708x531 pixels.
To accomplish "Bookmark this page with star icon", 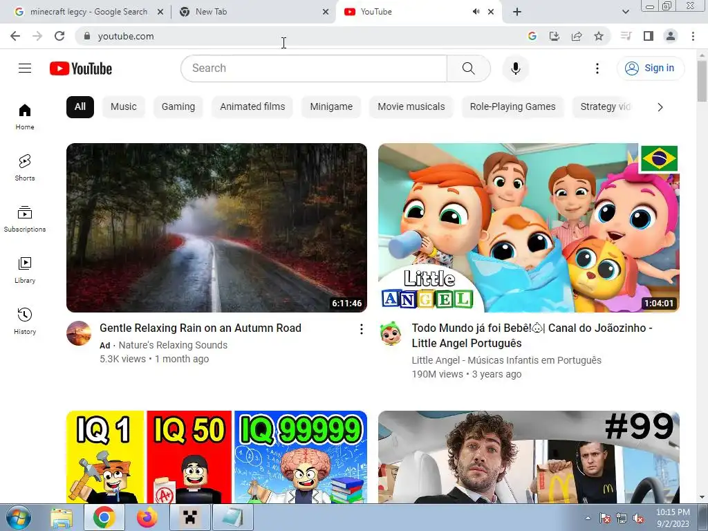I will [x=599, y=36].
